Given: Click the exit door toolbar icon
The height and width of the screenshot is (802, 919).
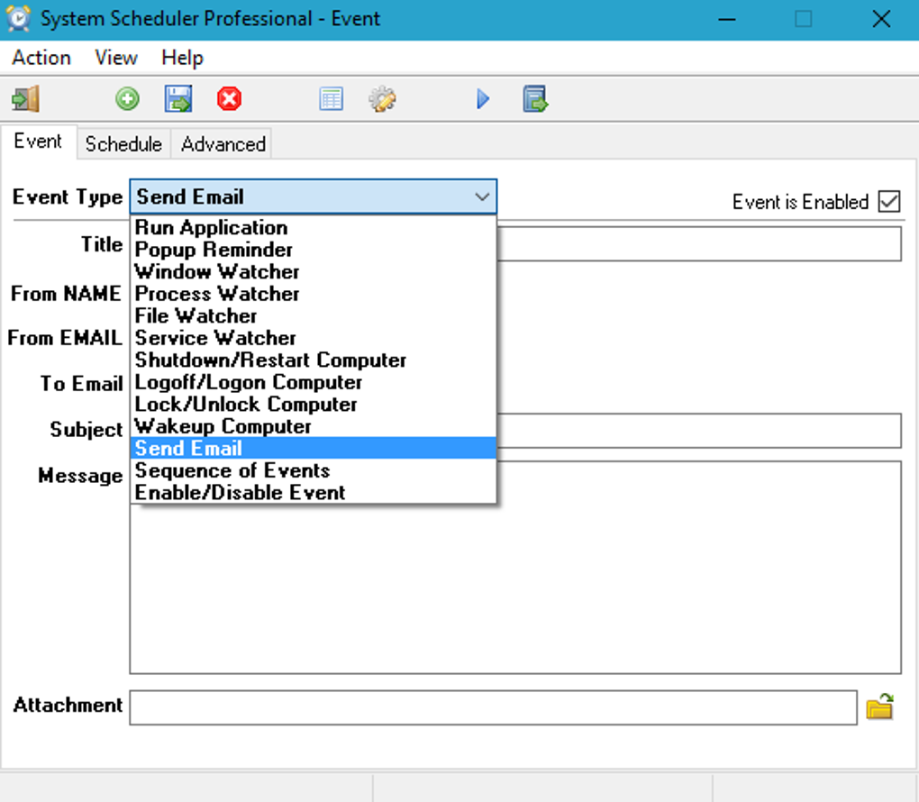Looking at the screenshot, I should (x=26, y=98).
